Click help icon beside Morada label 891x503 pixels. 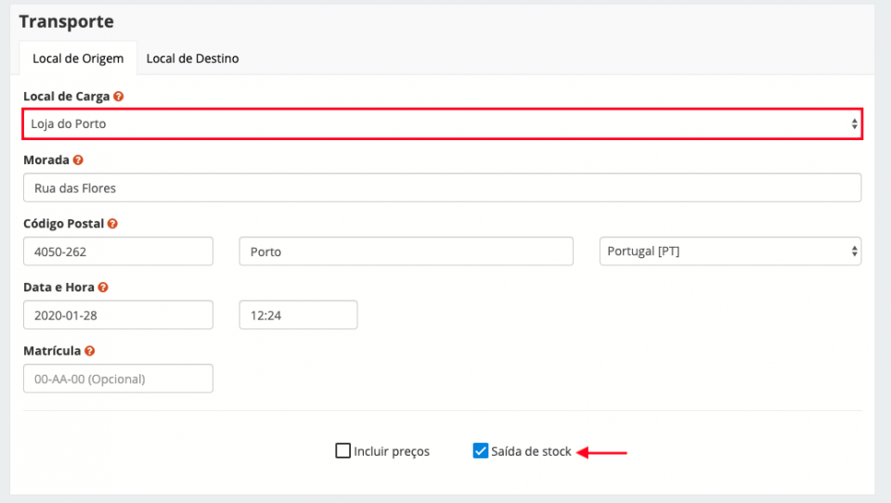78,161
